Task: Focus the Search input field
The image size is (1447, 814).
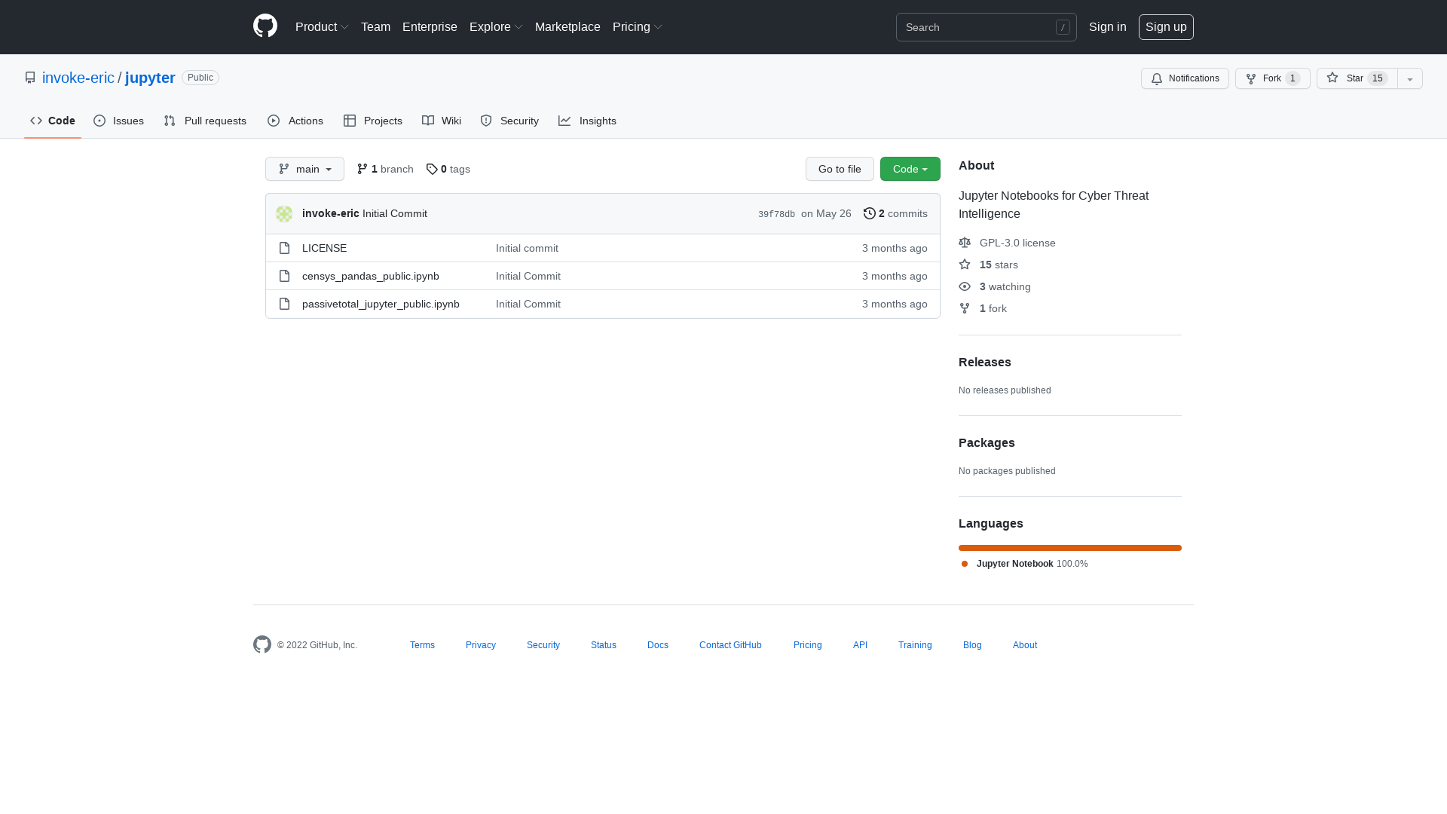Action: coord(987,27)
